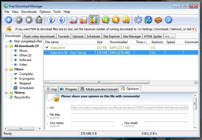This screenshot has height=140, width=202.
Task: Click the blue question mark Help icon
Action: tap(168, 20)
